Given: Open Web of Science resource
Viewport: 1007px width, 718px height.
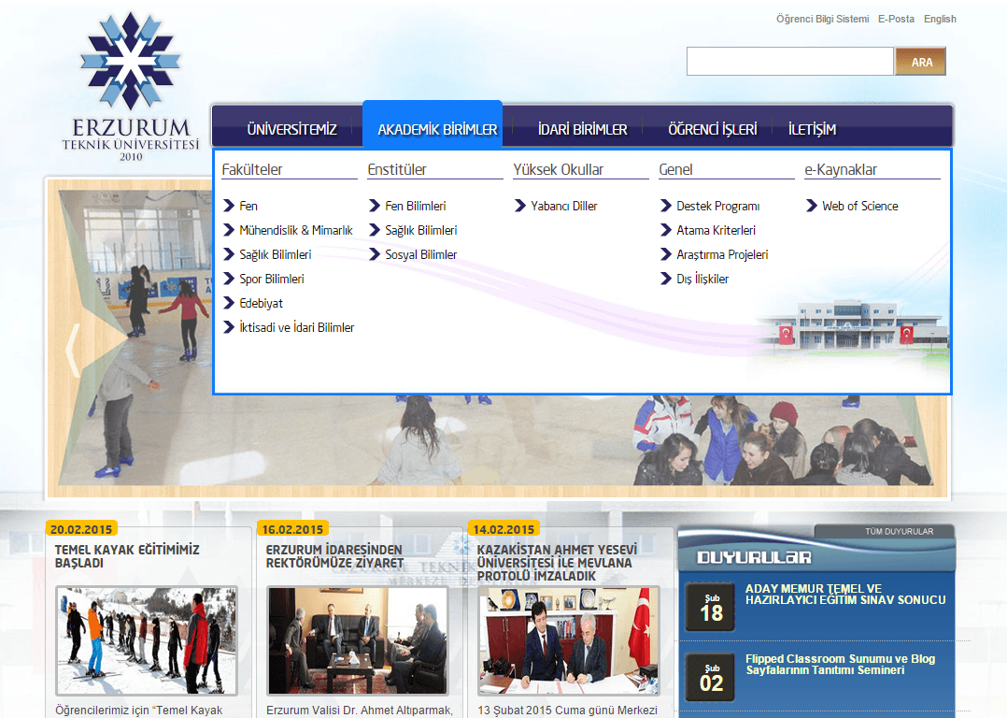Looking at the screenshot, I should (859, 206).
